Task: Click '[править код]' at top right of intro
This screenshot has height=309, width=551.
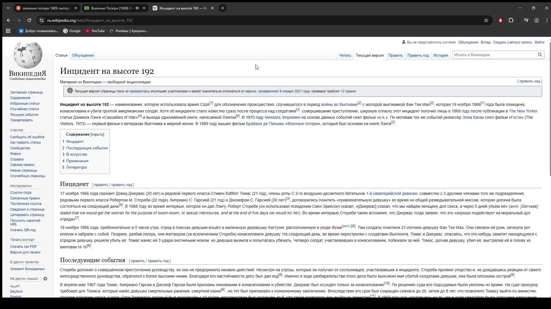Action: pyautogui.click(x=529, y=81)
